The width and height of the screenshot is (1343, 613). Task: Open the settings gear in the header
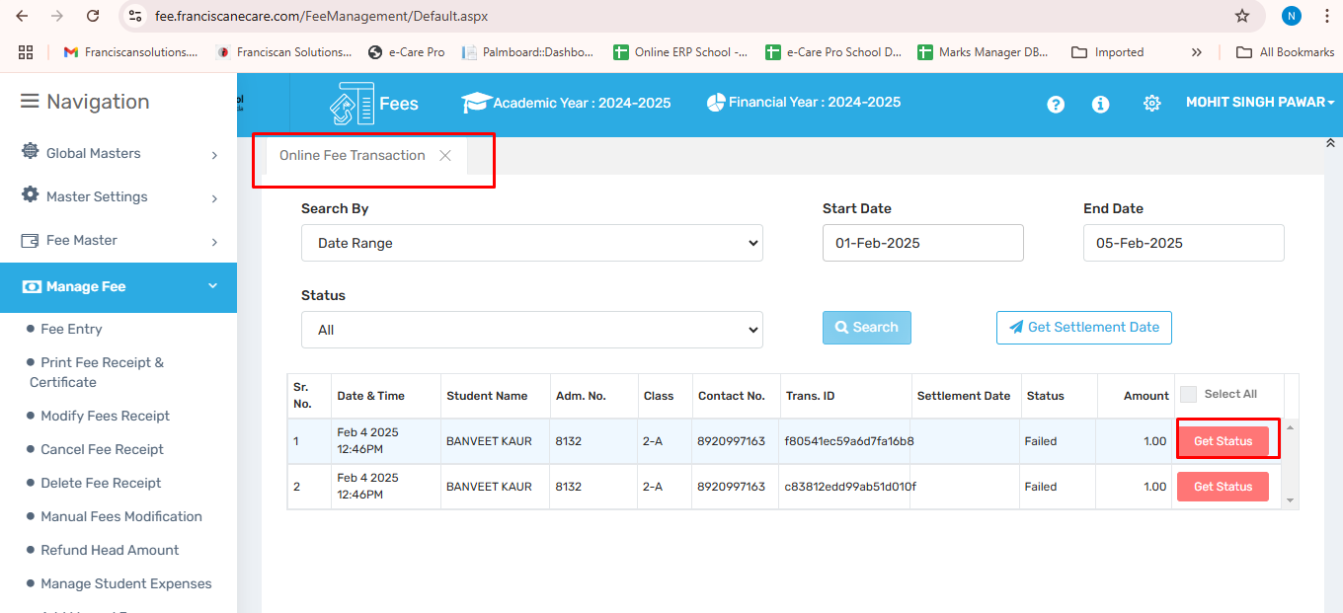coord(1151,104)
